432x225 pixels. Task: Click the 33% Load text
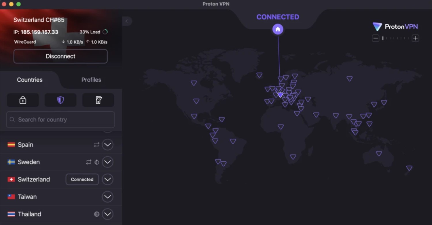90,32
